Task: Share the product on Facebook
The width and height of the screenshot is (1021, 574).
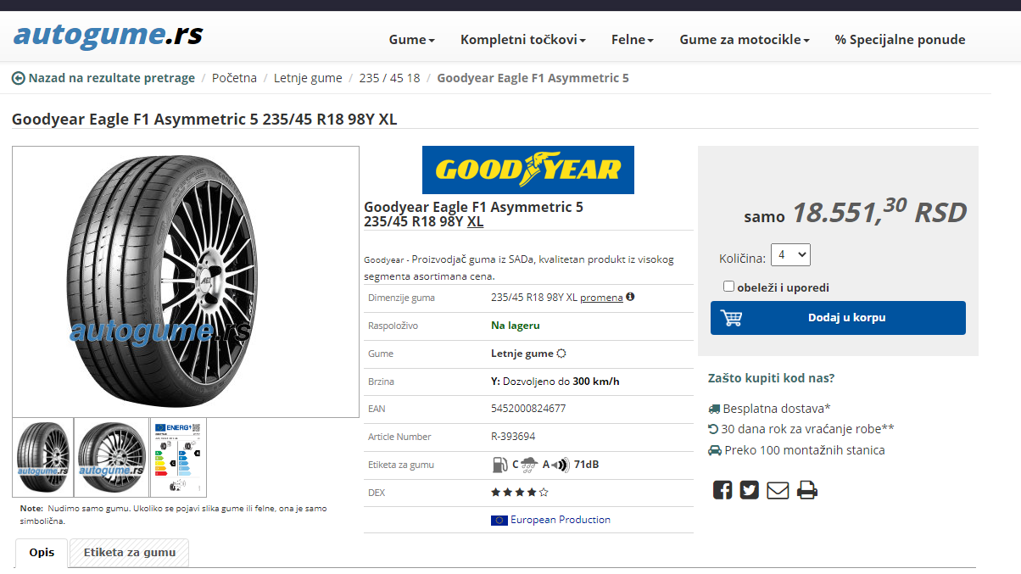Action: click(x=722, y=490)
